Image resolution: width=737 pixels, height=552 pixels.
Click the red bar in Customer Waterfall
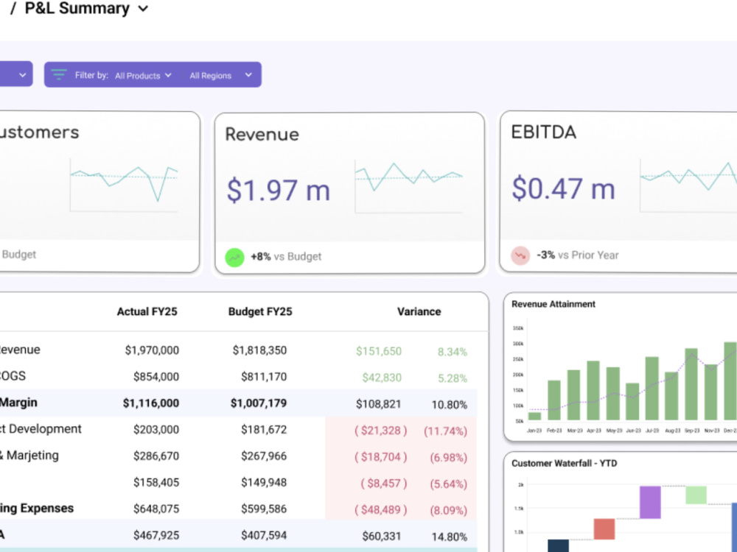coord(604,529)
